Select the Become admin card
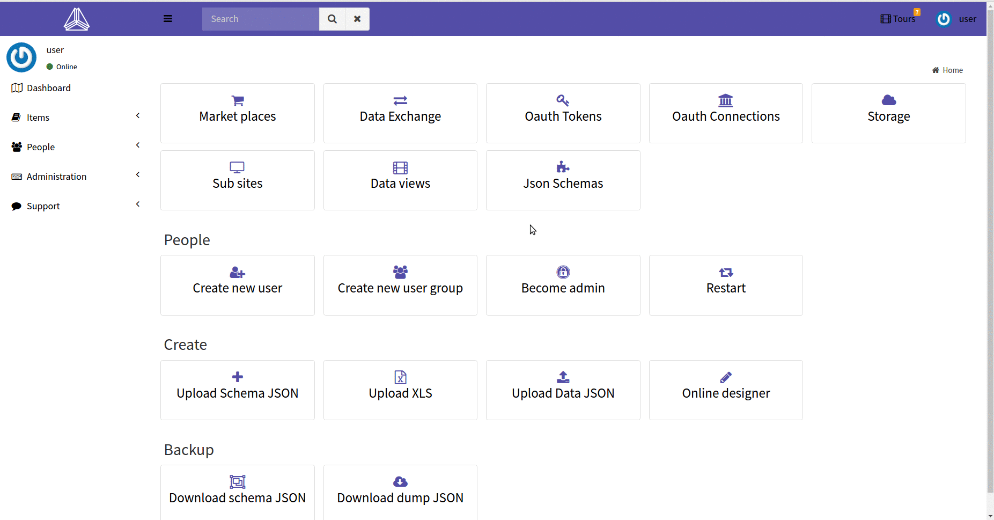 pos(563,285)
